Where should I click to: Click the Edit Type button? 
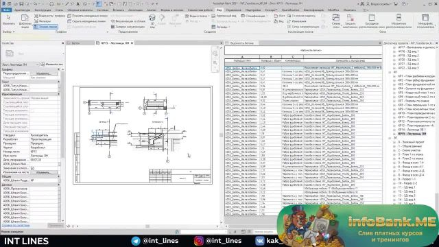click(51, 64)
